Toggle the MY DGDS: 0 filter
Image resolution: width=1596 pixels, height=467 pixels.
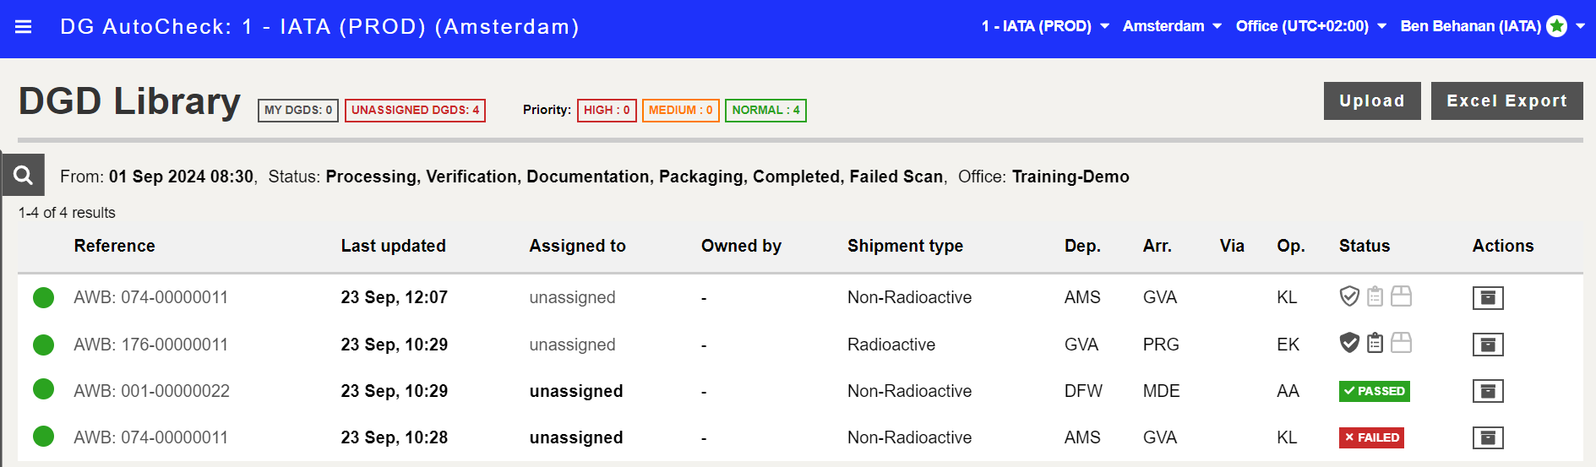298,111
